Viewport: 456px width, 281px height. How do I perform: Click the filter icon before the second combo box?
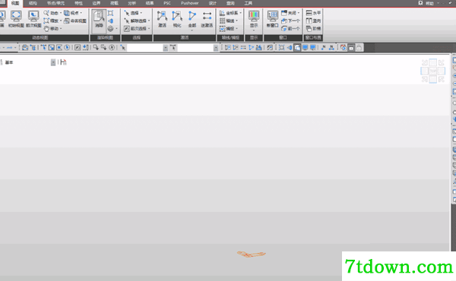pyautogui.click(x=173, y=47)
